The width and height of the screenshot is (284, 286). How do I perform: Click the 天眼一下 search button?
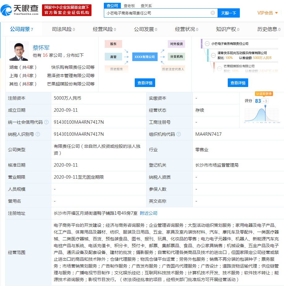229,13
